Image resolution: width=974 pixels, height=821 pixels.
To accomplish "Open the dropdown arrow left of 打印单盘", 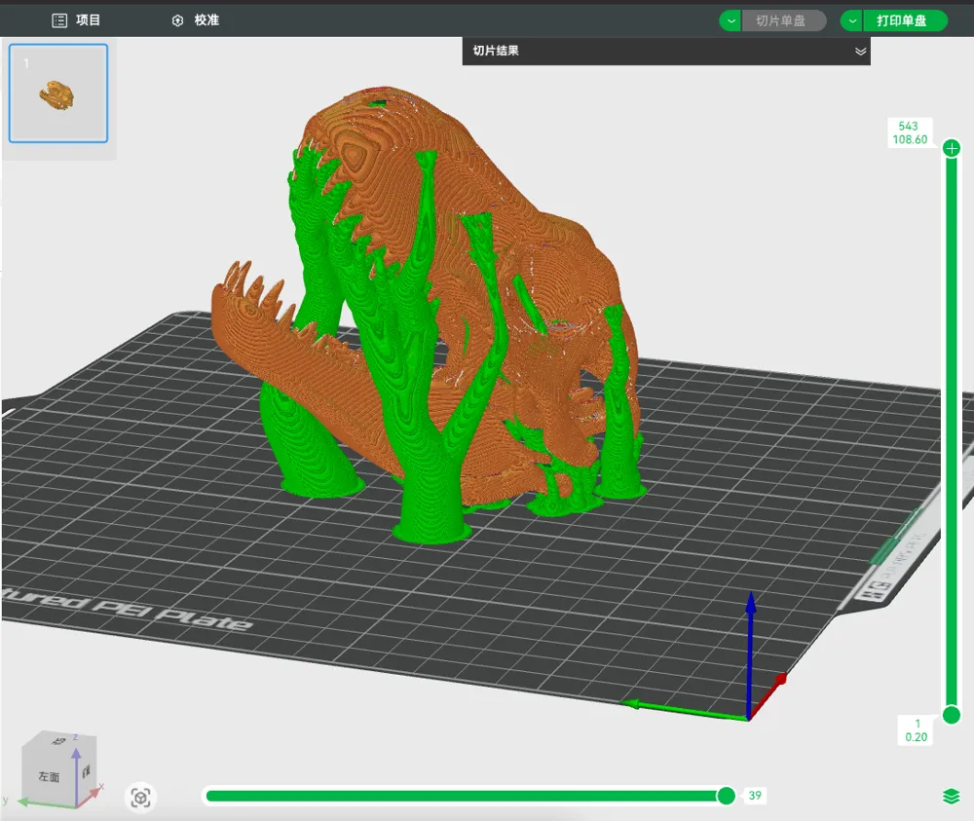I will (x=852, y=20).
